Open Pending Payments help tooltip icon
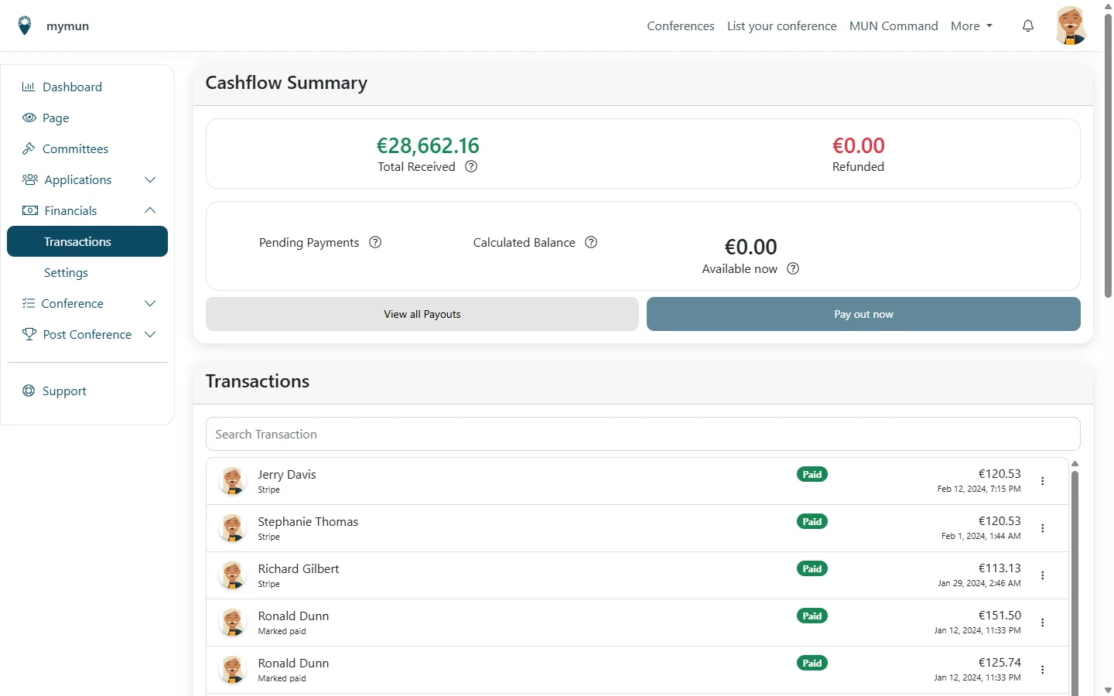Viewport: 1114px width, 696px height. tap(375, 242)
